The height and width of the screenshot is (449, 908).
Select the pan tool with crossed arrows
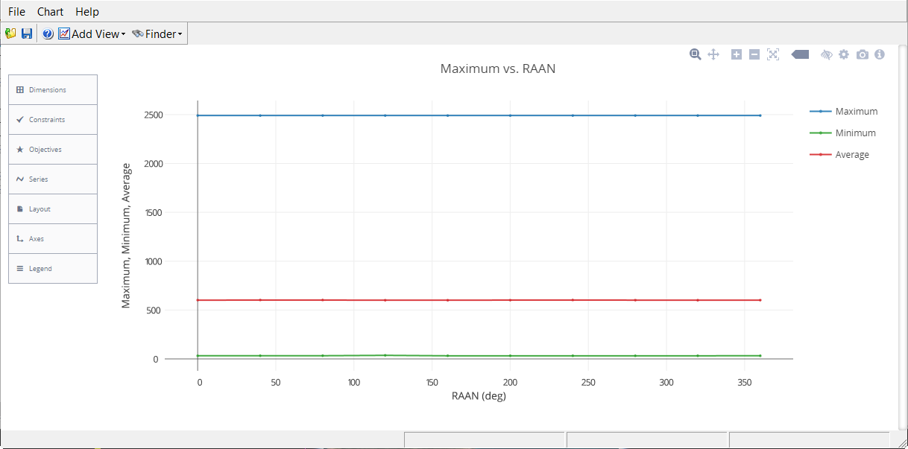713,54
